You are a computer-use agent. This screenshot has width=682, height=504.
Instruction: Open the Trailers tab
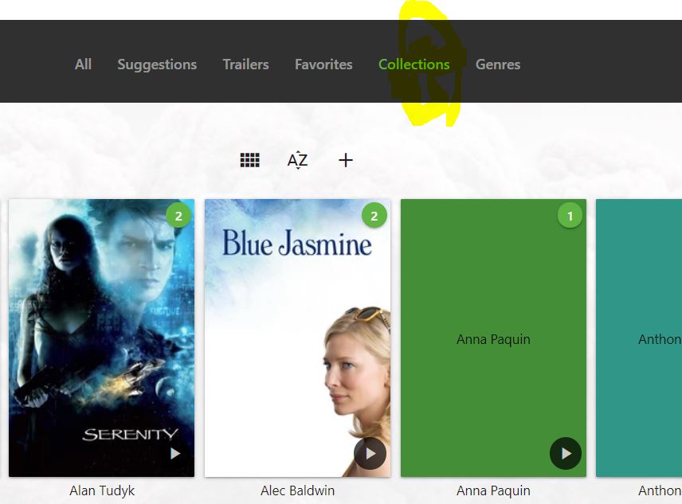coord(245,64)
